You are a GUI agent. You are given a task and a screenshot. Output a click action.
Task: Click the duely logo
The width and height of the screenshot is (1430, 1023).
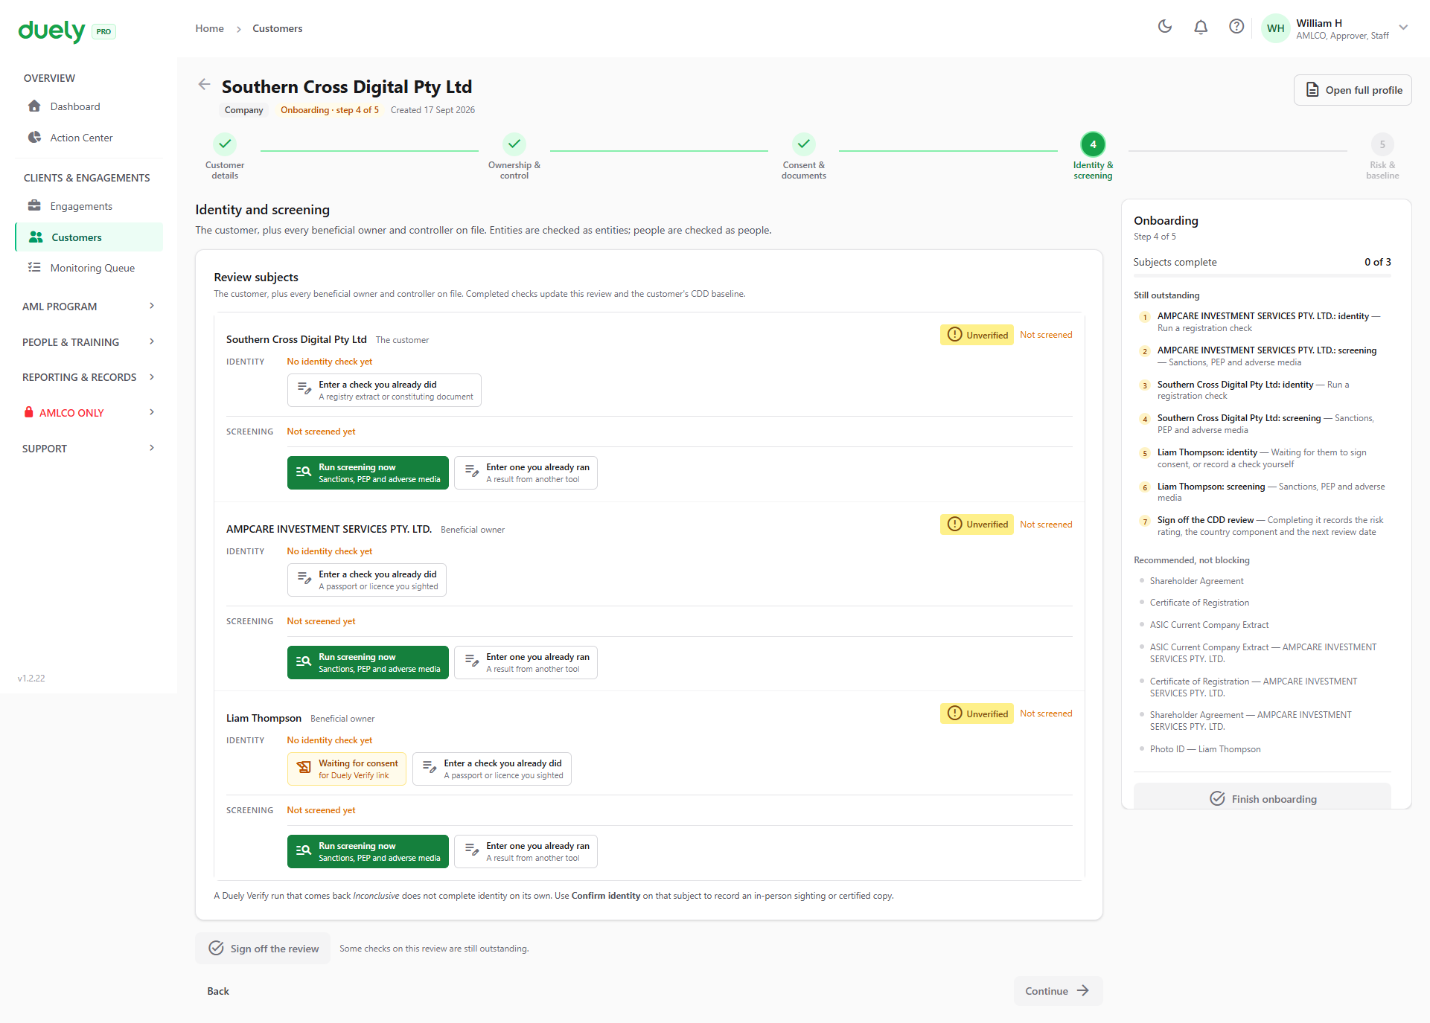pyautogui.click(x=51, y=31)
